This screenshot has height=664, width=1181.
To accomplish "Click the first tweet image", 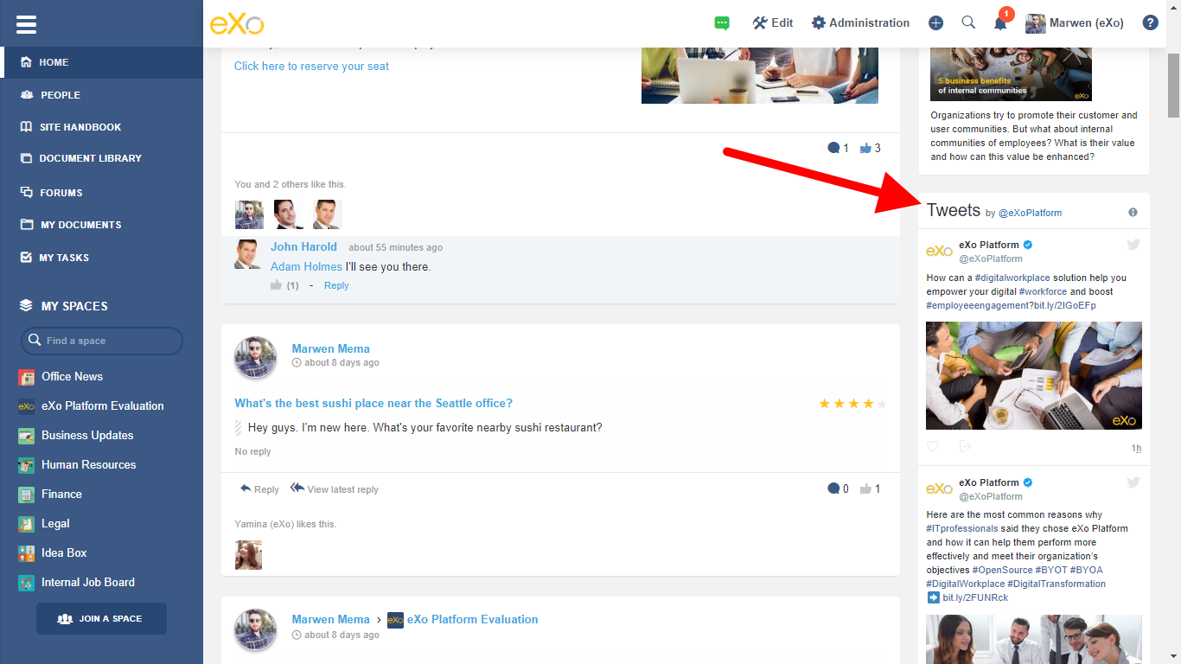I will (x=1034, y=376).
